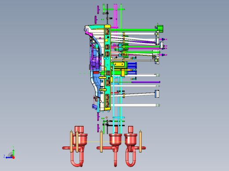Pick the blue-and-white block on the lower right rod
This screenshot has height=171, width=229.
coord(157,94)
